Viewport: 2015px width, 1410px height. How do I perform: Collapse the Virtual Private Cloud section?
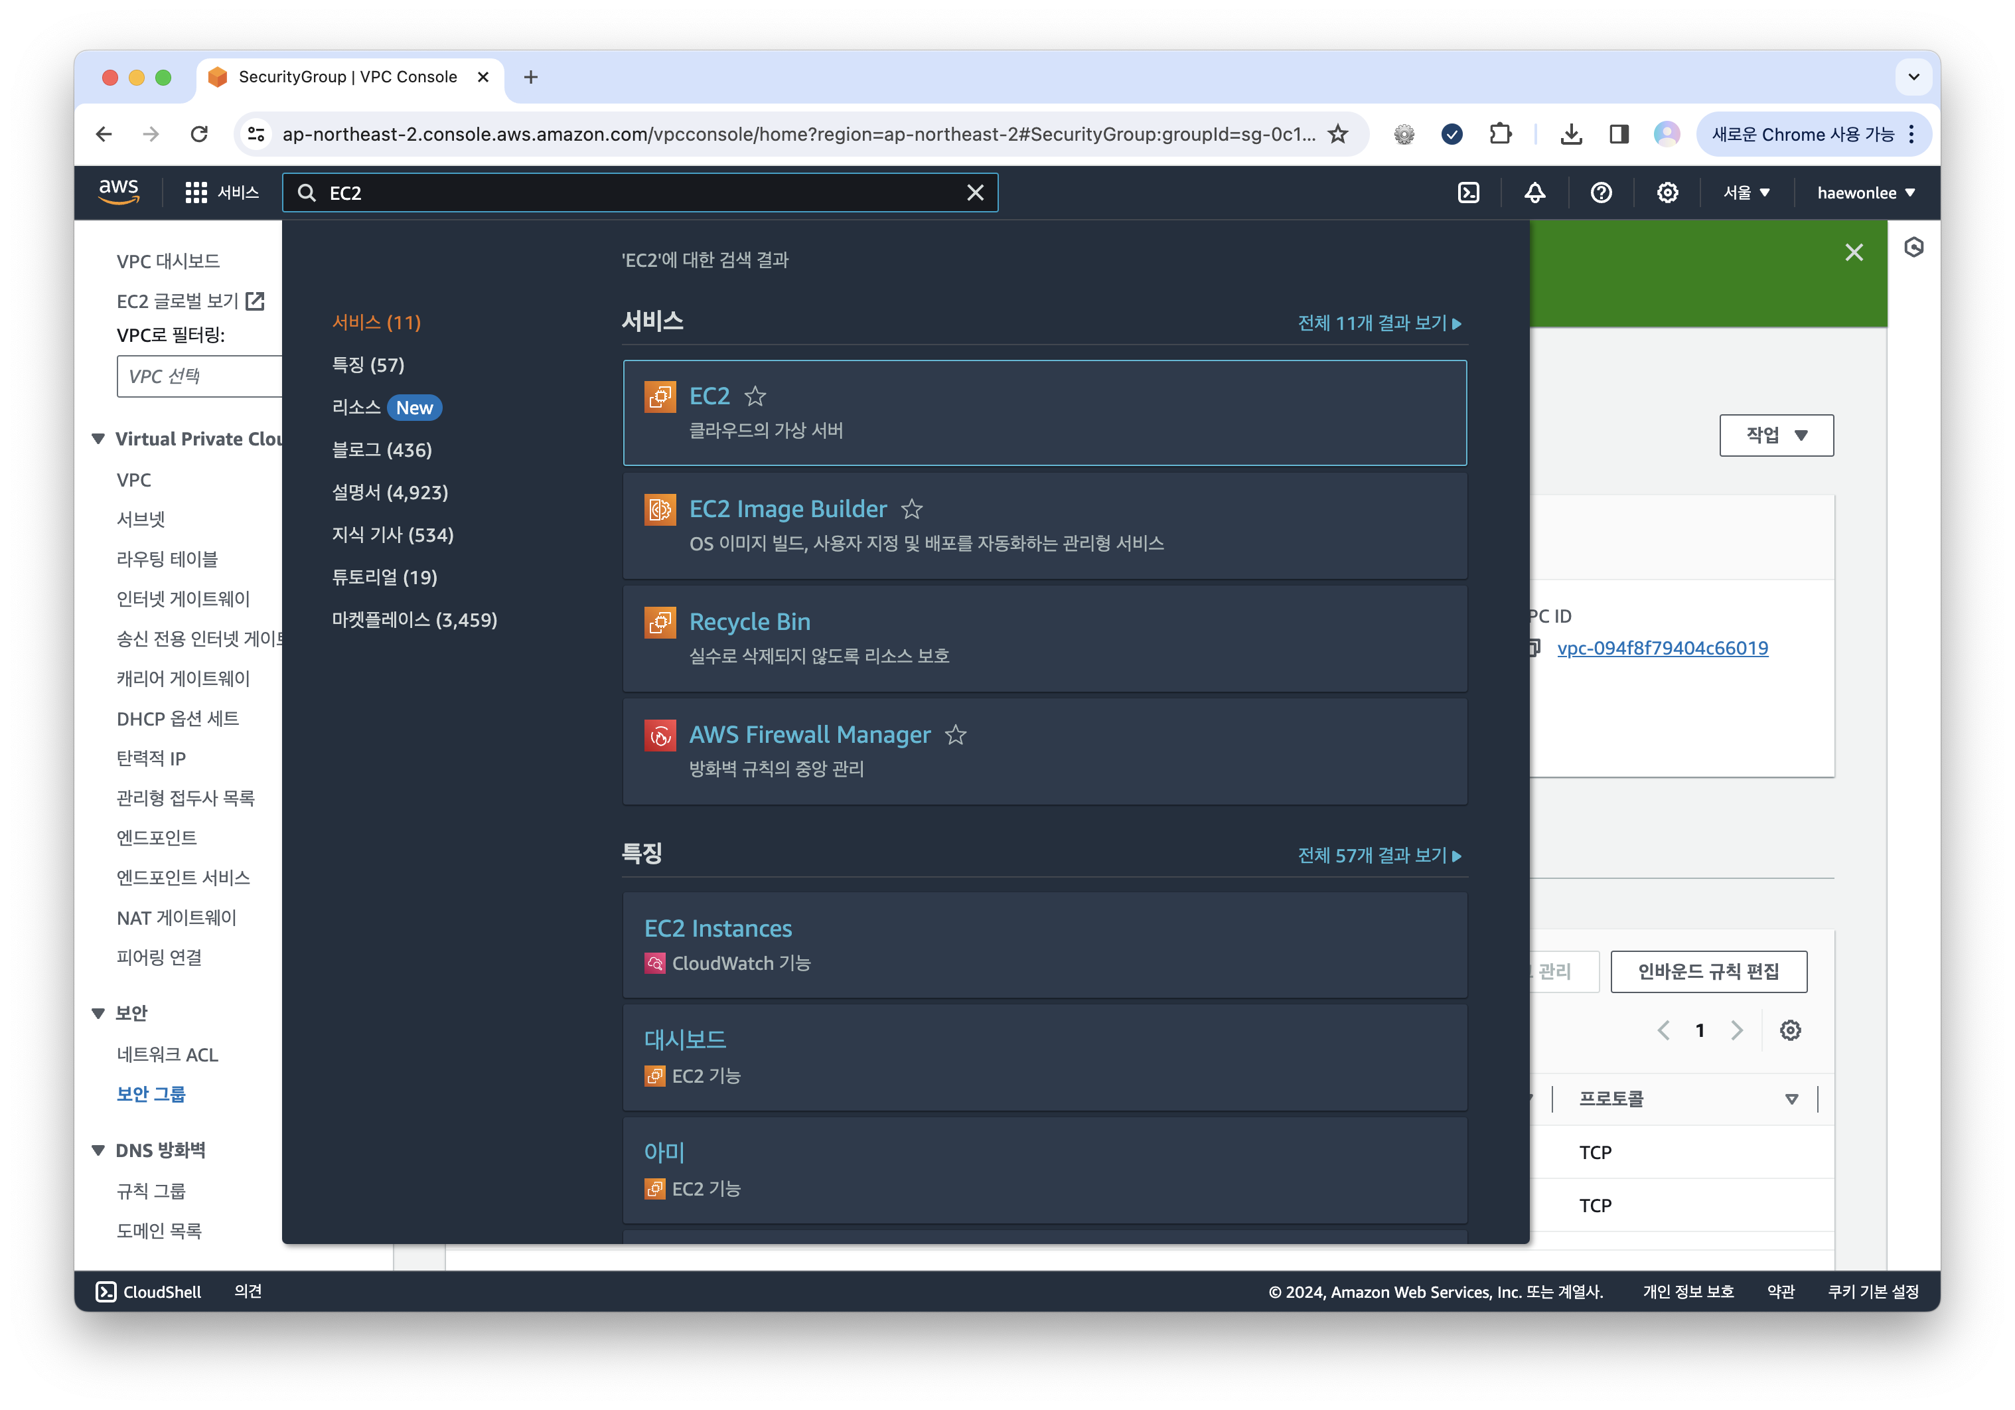point(98,438)
